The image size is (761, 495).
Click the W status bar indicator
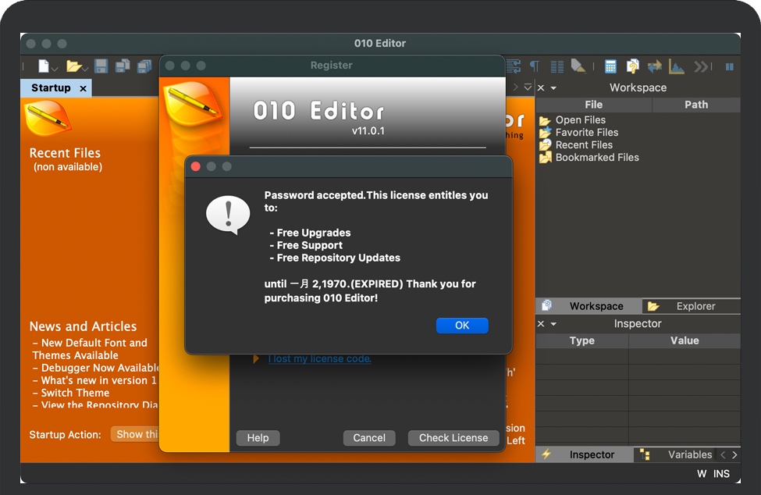point(702,474)
